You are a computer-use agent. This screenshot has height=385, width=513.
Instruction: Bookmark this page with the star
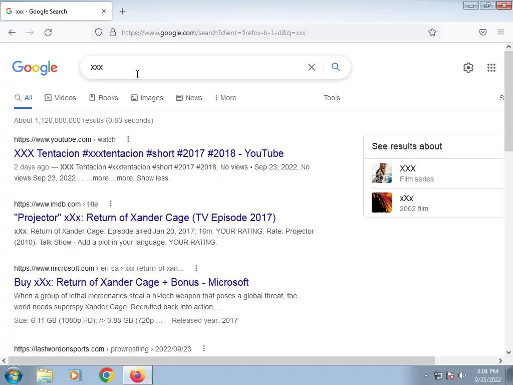tap(432, 32)
